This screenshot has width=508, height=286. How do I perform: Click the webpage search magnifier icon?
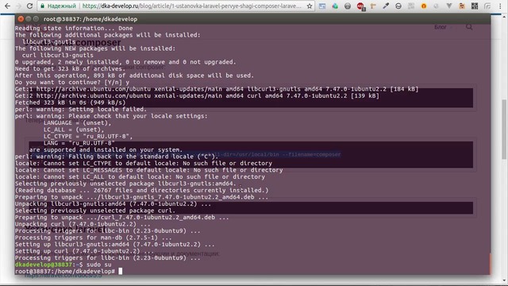[469, 27]
